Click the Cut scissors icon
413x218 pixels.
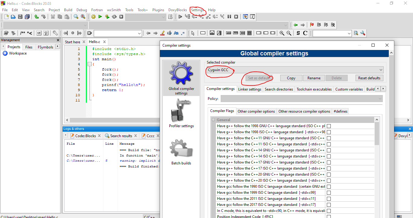point(53,17)
